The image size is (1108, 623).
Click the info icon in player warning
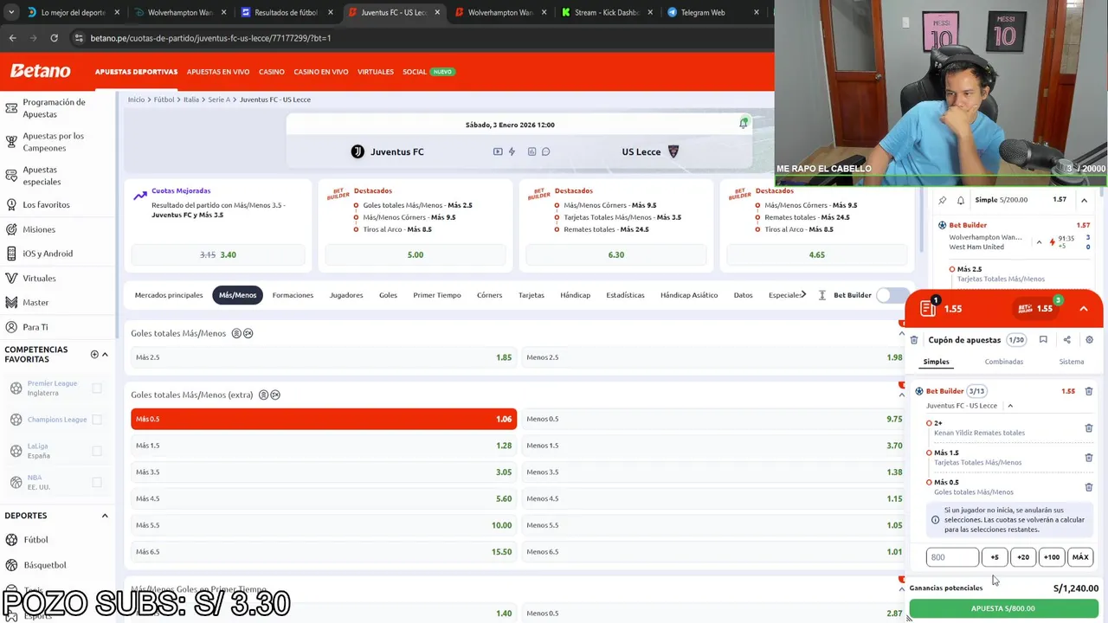935,520
